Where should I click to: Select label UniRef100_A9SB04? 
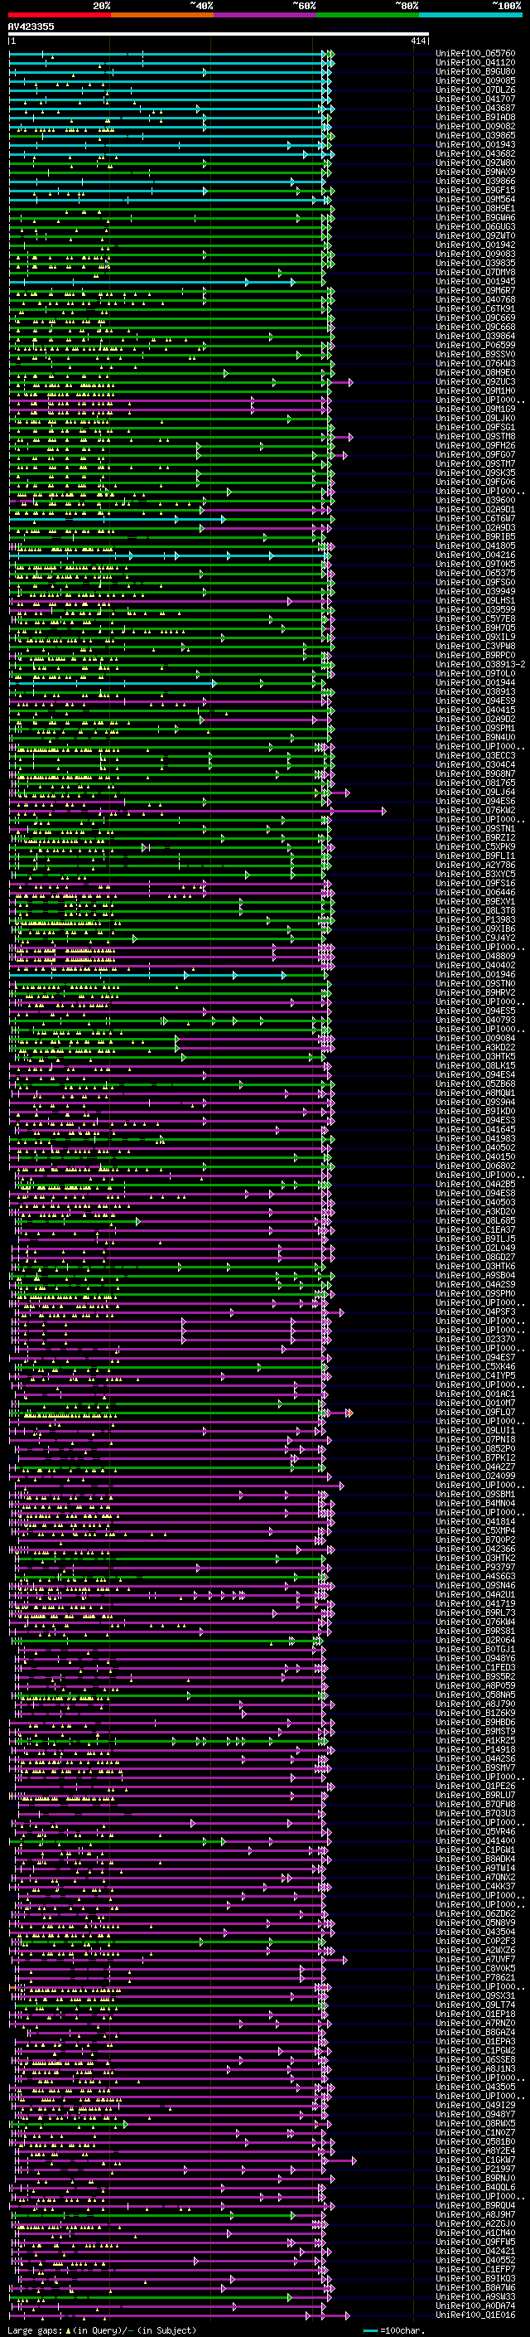475,1276
